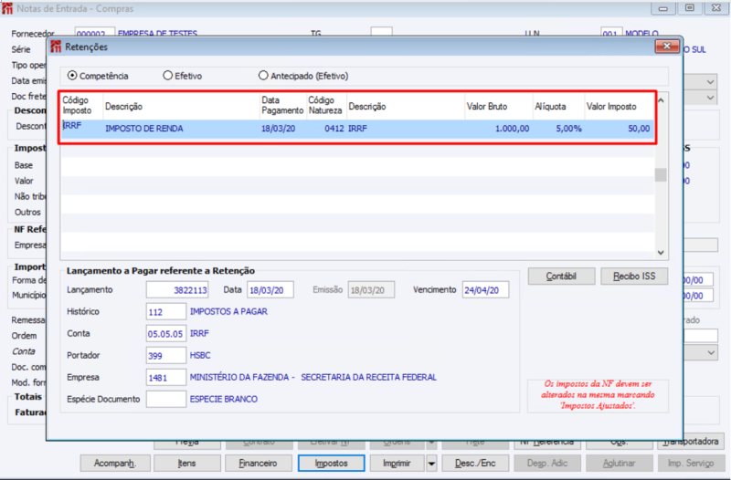Open second dropdown arrow below first at right
Viewport: 731px width, 480px height.
pyautogui.click(x=710, y=98)
